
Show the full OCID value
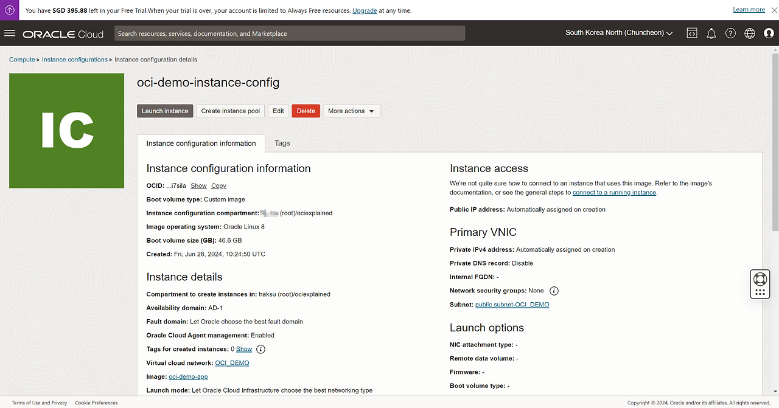coord(198,186)
